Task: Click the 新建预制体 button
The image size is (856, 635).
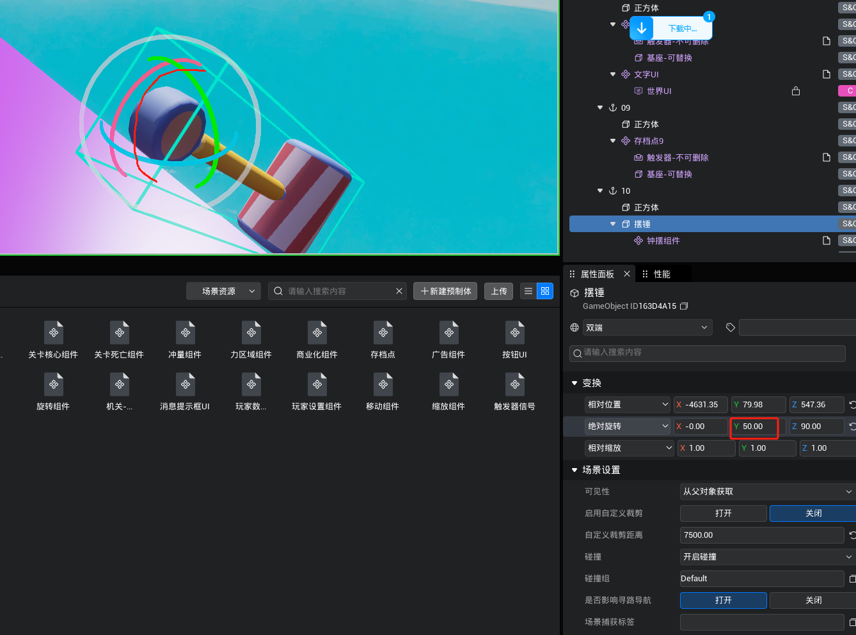Action: click(x=446, y=291)
